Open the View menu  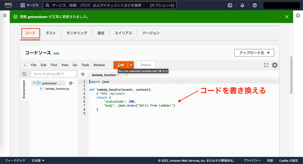pos(65,65)
